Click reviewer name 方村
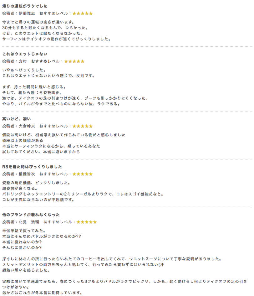The image size is (254, 296). click(x=23, y=61)
